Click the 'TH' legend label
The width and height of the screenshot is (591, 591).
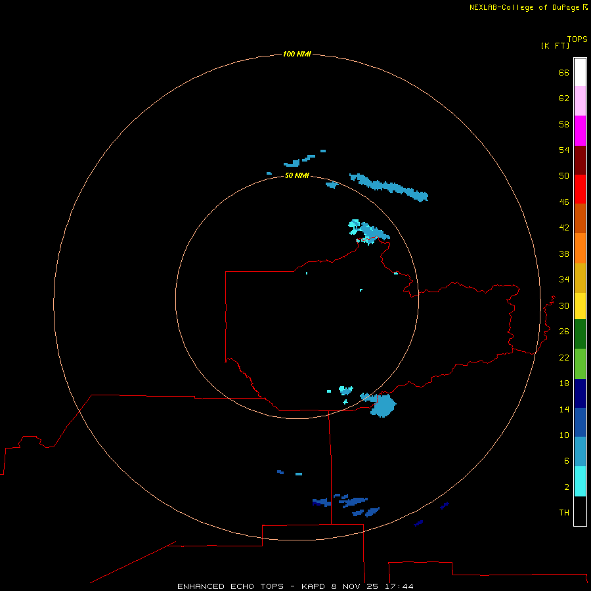click(x=564, y=512)
